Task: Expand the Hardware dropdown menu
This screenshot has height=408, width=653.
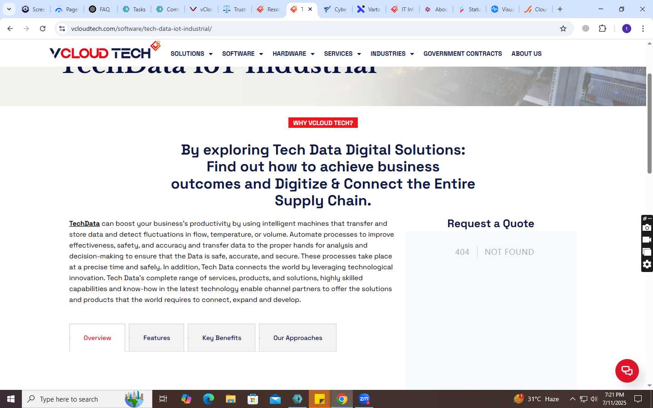Action: point(293,53)
